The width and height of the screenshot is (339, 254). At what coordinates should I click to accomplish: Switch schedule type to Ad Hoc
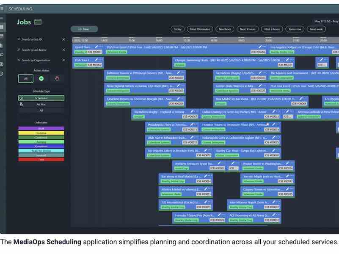click(x=40, y=104)
